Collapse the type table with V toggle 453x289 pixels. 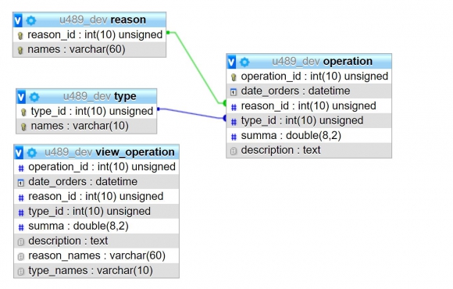[21, 97]
